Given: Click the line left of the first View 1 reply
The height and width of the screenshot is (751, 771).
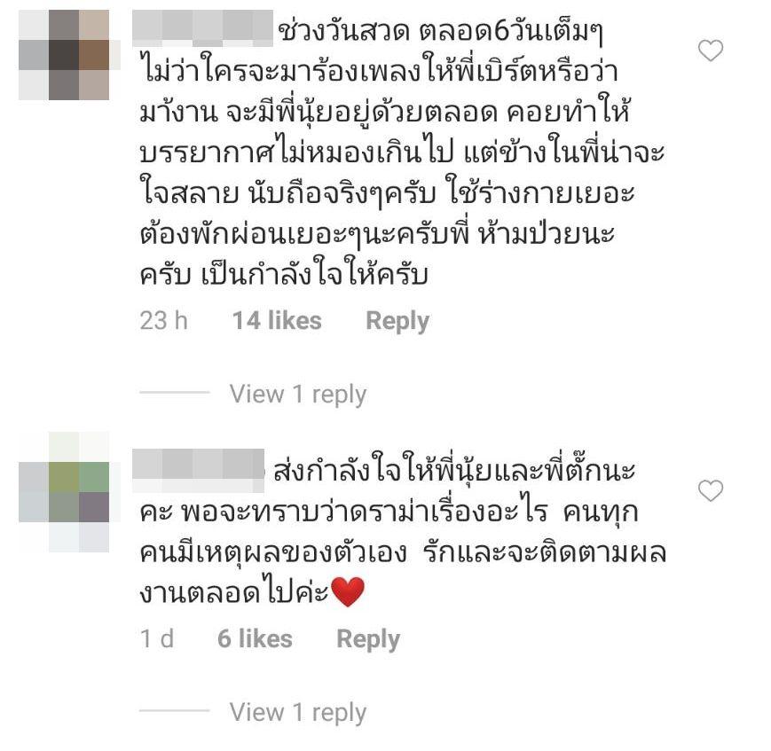Looking at the screenshot, I should (x=175, y=392).
